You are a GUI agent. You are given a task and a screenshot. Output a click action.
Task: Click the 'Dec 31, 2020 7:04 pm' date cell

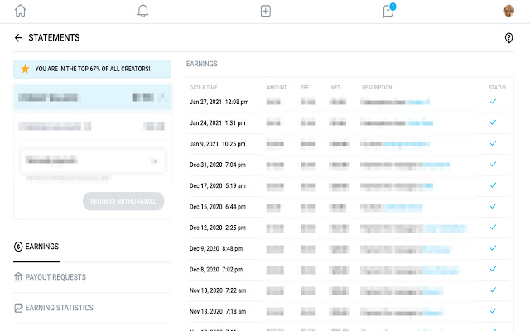218,165
